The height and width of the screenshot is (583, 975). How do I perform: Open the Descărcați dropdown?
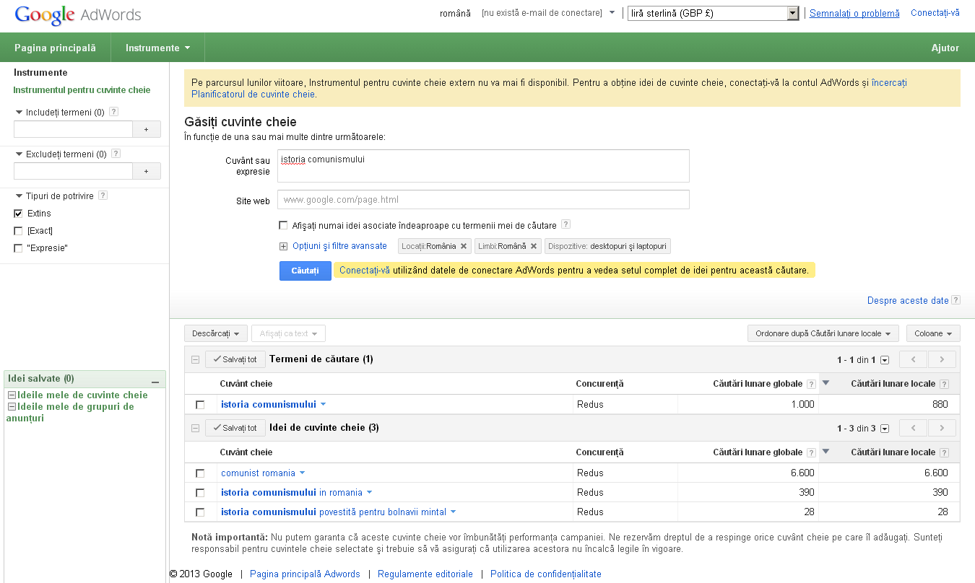coord(216,333)
